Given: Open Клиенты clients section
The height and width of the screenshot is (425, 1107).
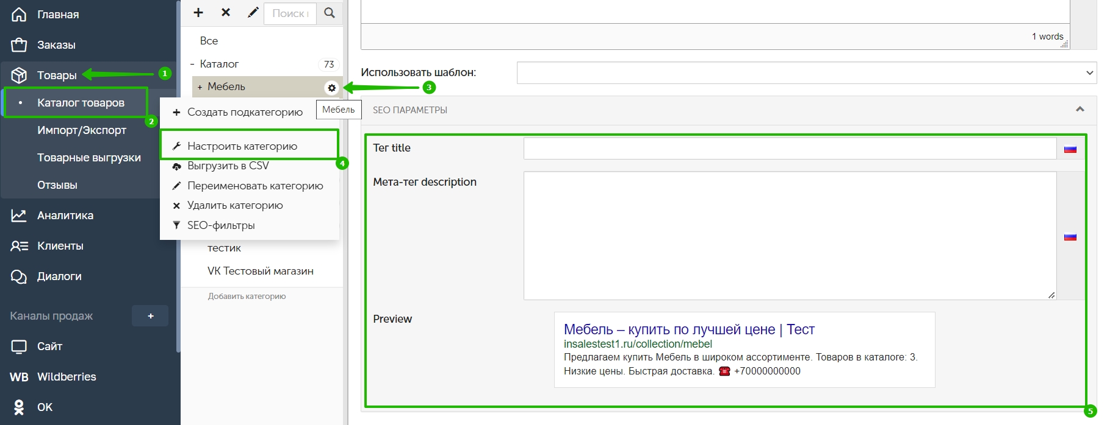Looking at the screenshot, I should tap(60, 246).
